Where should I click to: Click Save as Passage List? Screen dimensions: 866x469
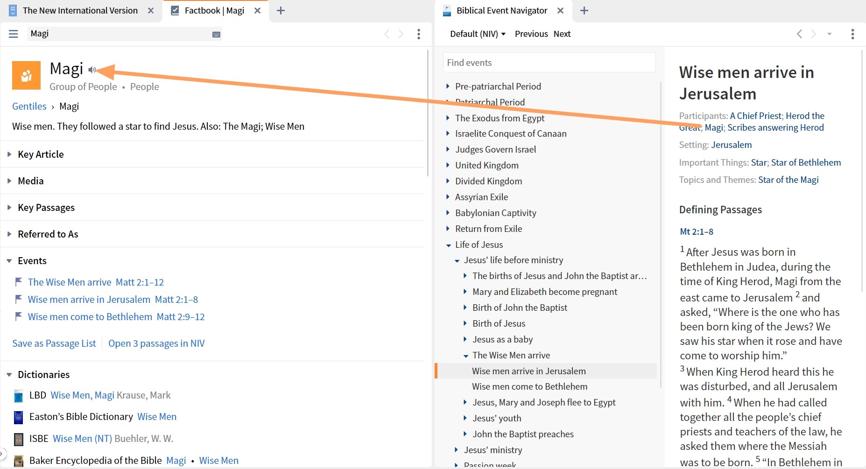[54, 343]
